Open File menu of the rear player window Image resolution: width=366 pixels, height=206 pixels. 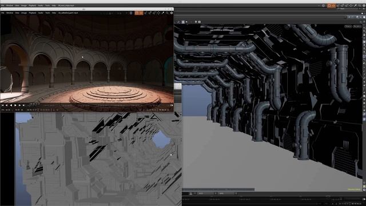2,5
